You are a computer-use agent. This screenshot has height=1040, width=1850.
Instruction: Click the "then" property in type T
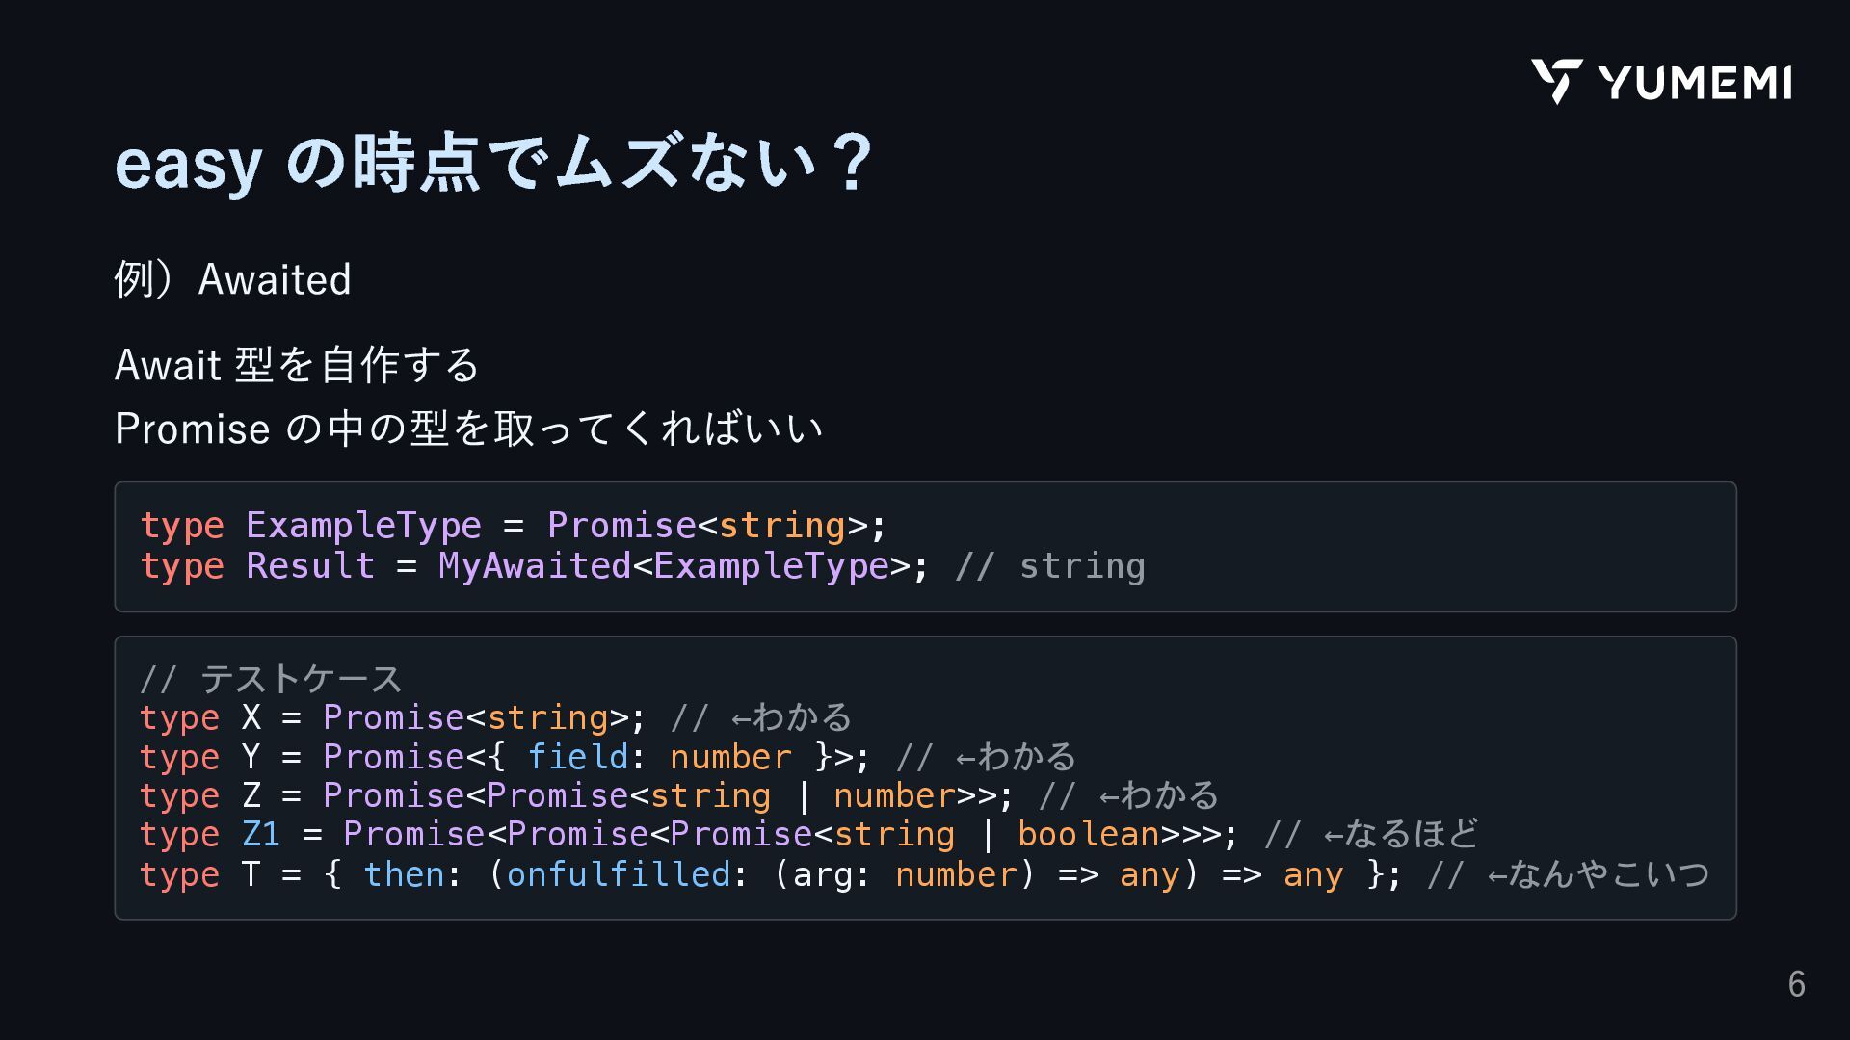[x=404, y=875]
